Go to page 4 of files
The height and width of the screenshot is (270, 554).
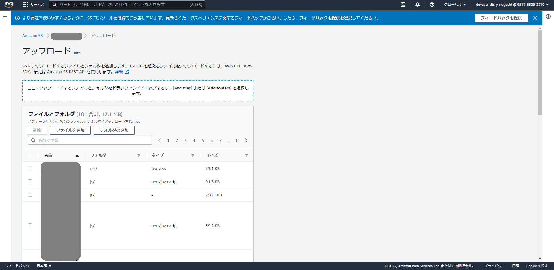[x=194, y=140]
